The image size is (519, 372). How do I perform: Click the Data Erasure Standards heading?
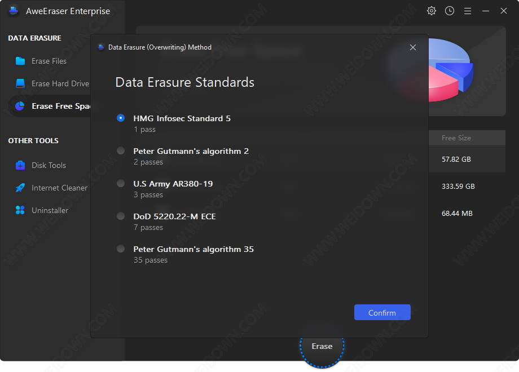point(184,82)
